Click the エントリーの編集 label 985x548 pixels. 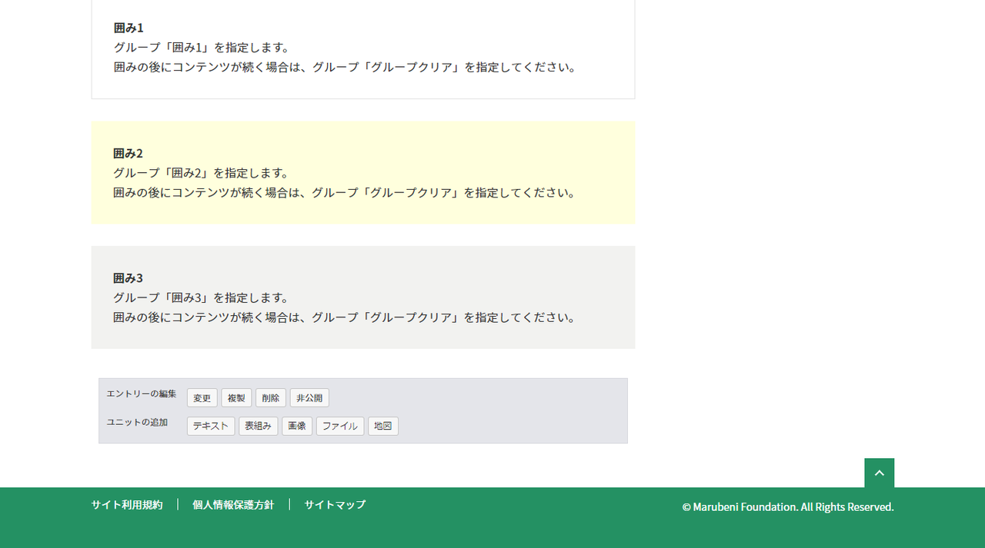[142, 394]
